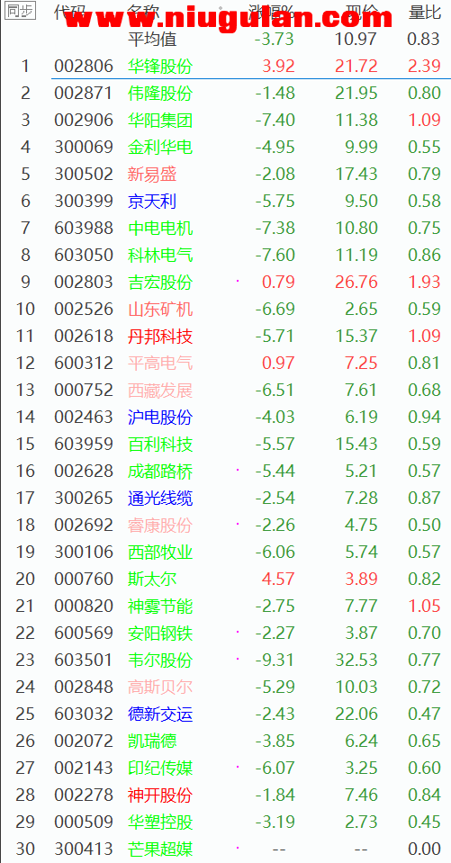This screenshot has height=863, width=451.
Task: Select stock 华锋股份
Action: [x=160, y=66]
